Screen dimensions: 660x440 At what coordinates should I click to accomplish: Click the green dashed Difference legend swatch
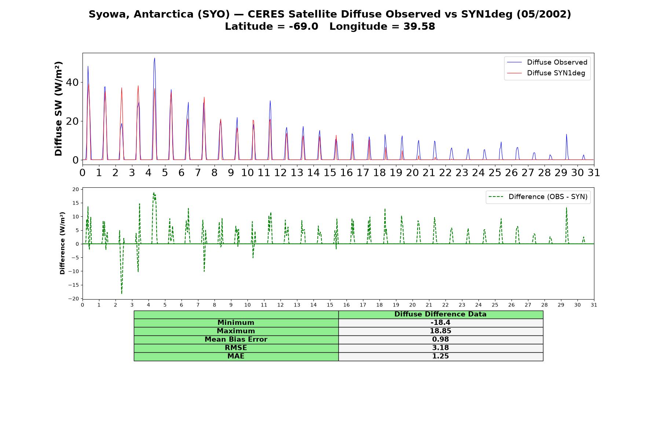click(496, 197)
